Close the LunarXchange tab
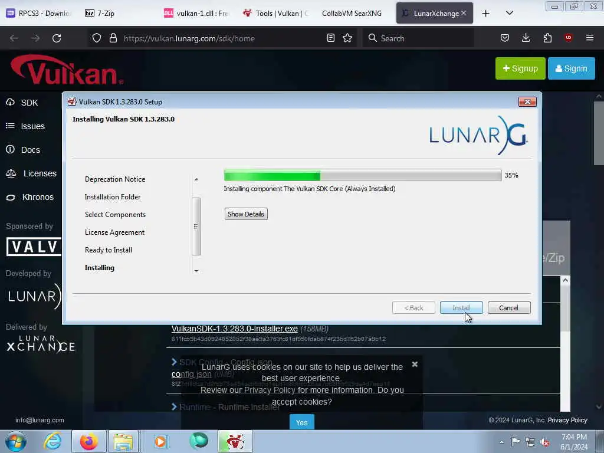This screenshot has width=604, height=453. tap(464, 13)
